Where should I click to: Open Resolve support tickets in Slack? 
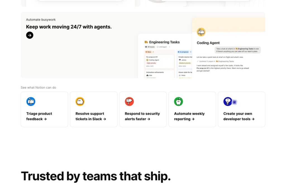(94, 109)
